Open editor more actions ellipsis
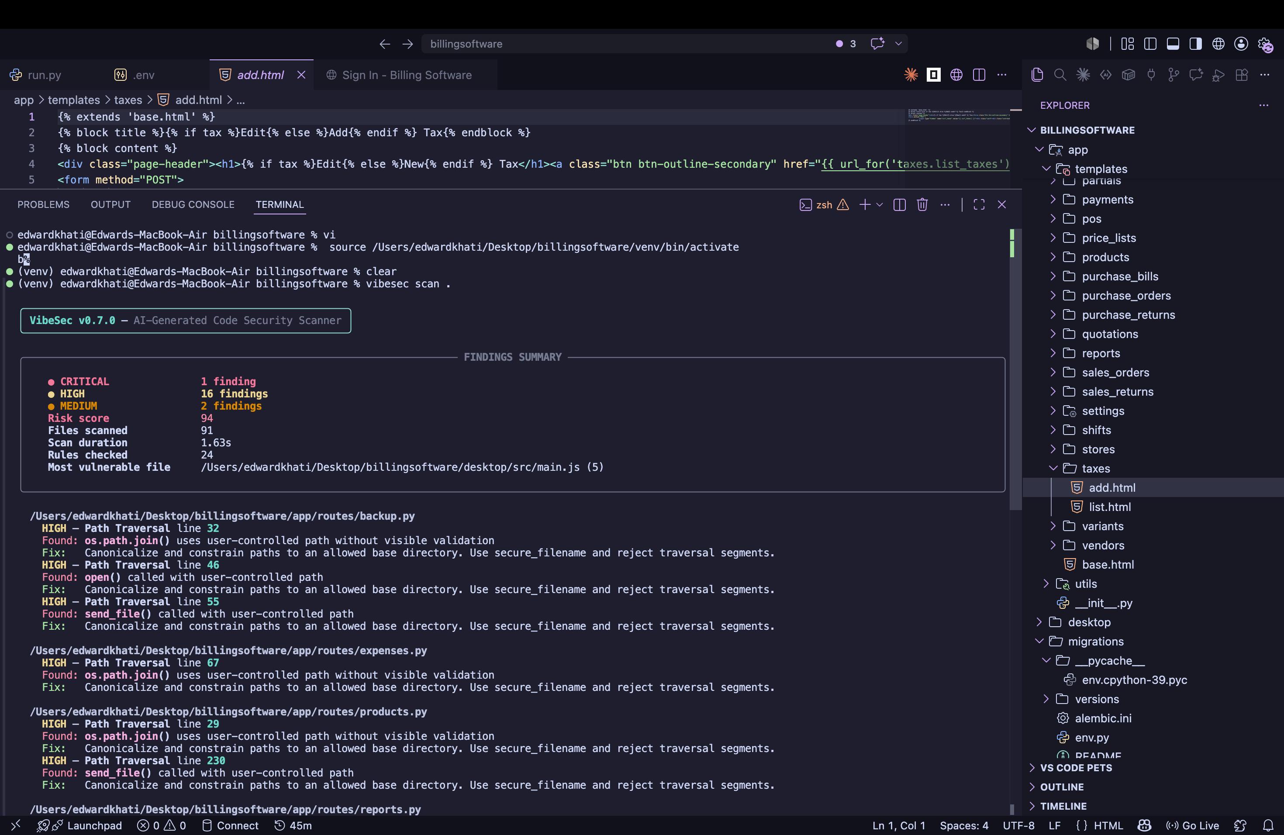The image size is (1284, 835). [x=1002, y=75]
